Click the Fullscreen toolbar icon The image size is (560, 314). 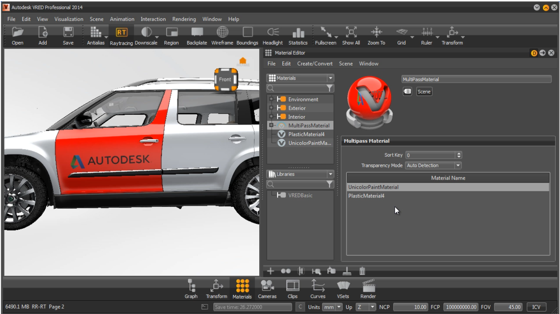326,32
